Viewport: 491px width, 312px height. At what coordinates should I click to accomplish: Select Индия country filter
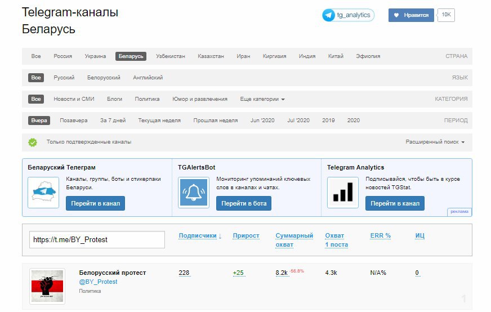point(307,56)
